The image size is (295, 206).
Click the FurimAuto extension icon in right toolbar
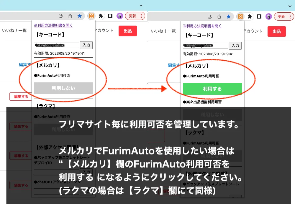tap(240, 16)
